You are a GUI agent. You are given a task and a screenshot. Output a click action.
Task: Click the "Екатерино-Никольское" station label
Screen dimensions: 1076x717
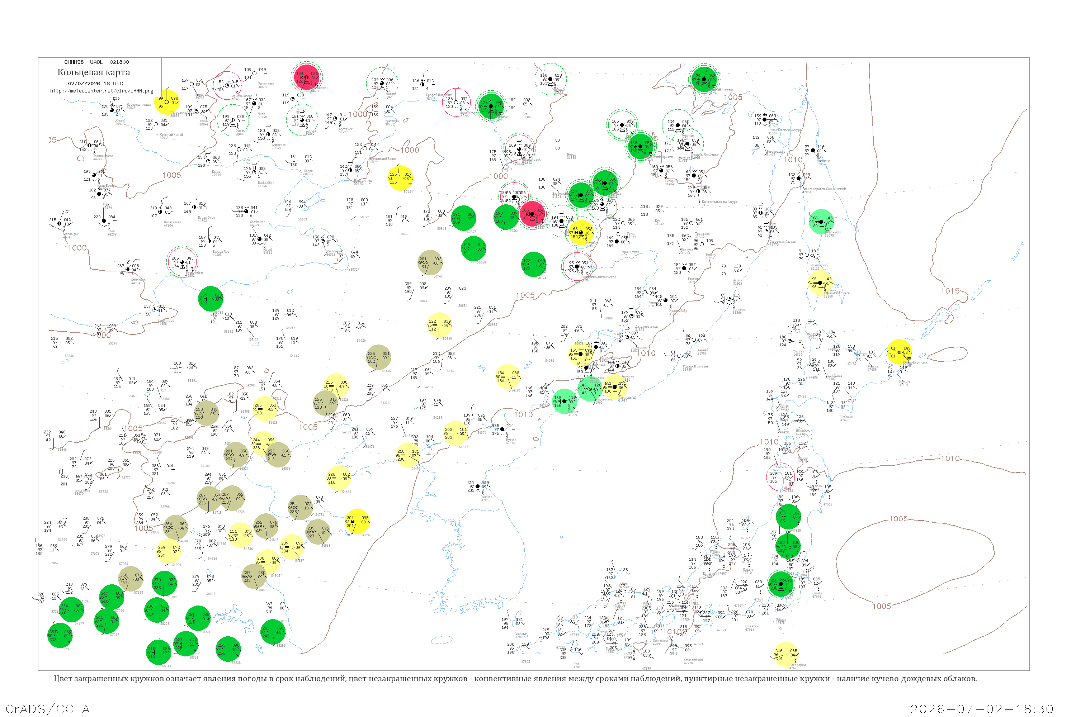[x=598, y=277]
